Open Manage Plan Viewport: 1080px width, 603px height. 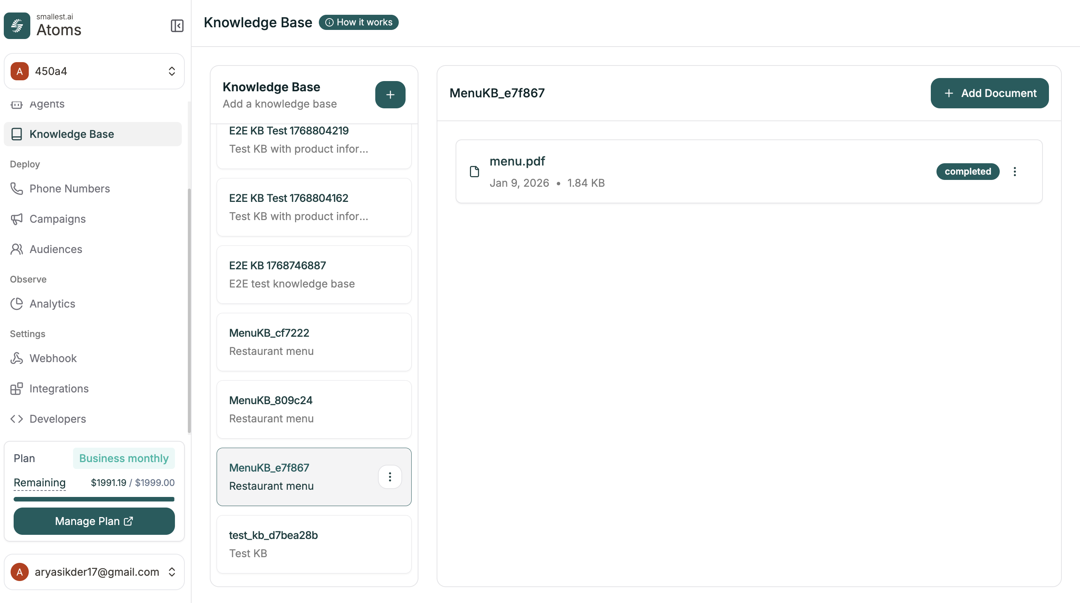[x=94, y=521]
